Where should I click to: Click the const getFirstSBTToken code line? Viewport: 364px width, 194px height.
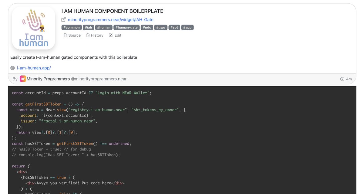(x=48, y=104)
